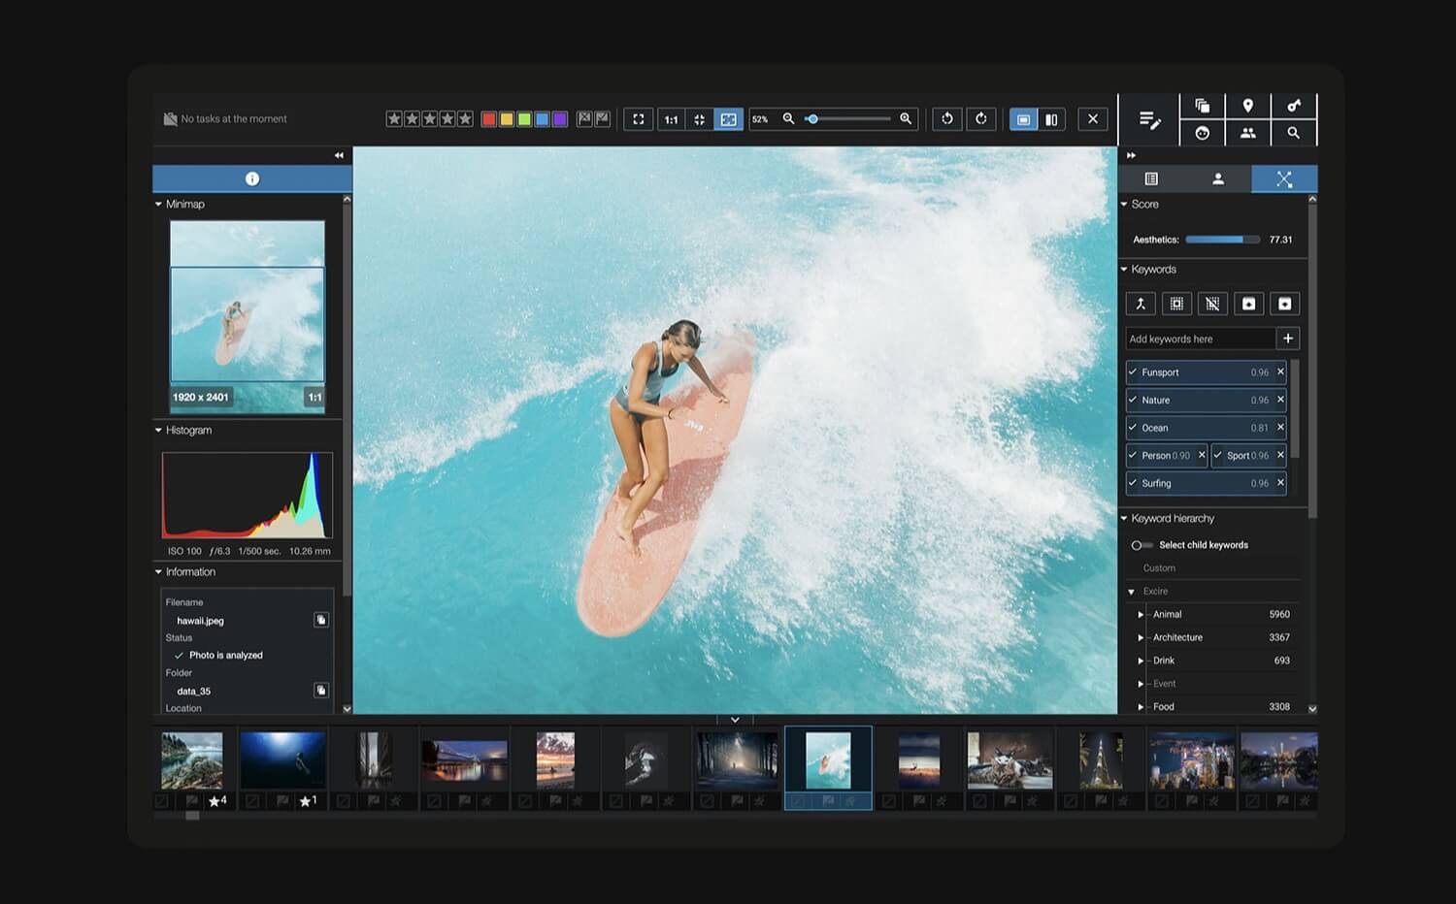Screen dimensions: 1456x904
Task: Click the plus button to add keyword
Action: click(1288, 339)
